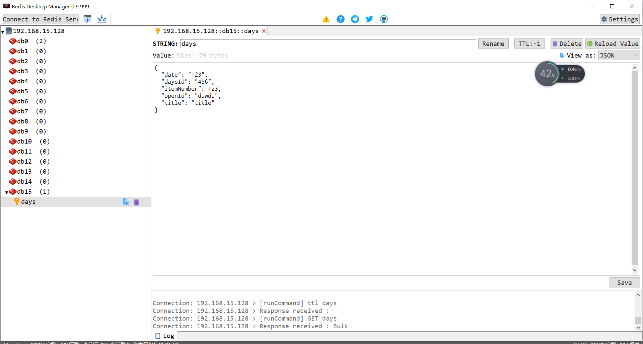Open the Twitter icon in the toolbar
This screenshot has height=344, width=643.
coord(369,19)
